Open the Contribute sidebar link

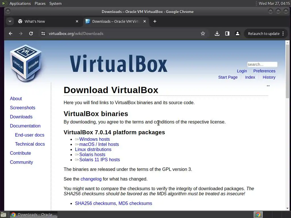[20, 153]
